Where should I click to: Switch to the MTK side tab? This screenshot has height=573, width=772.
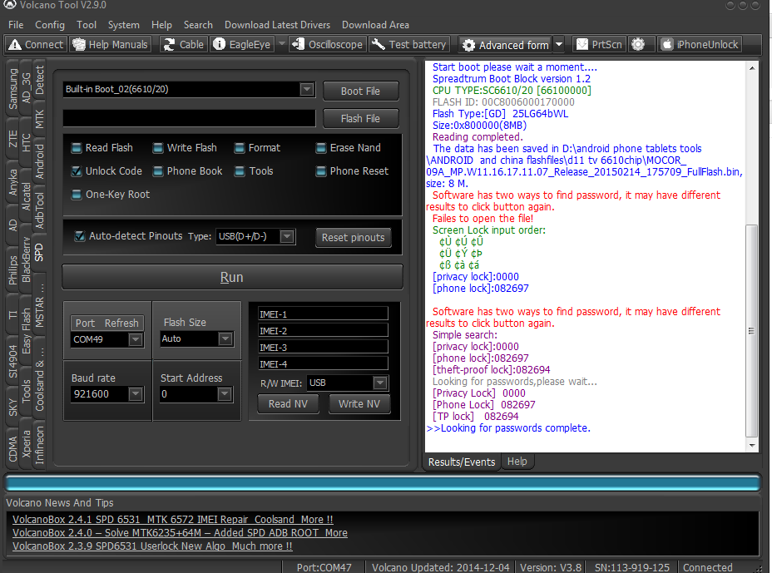click(x=39, y=119)
